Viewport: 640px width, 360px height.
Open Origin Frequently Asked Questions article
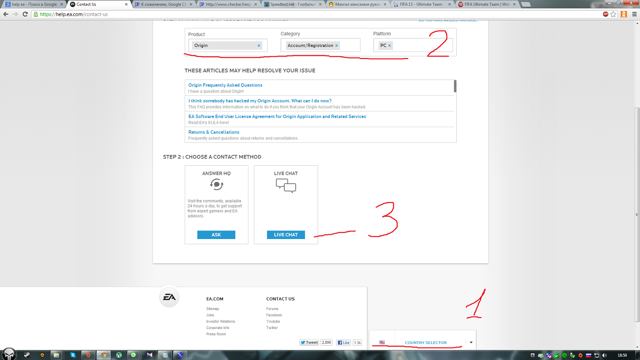click(x=225, y=85)
